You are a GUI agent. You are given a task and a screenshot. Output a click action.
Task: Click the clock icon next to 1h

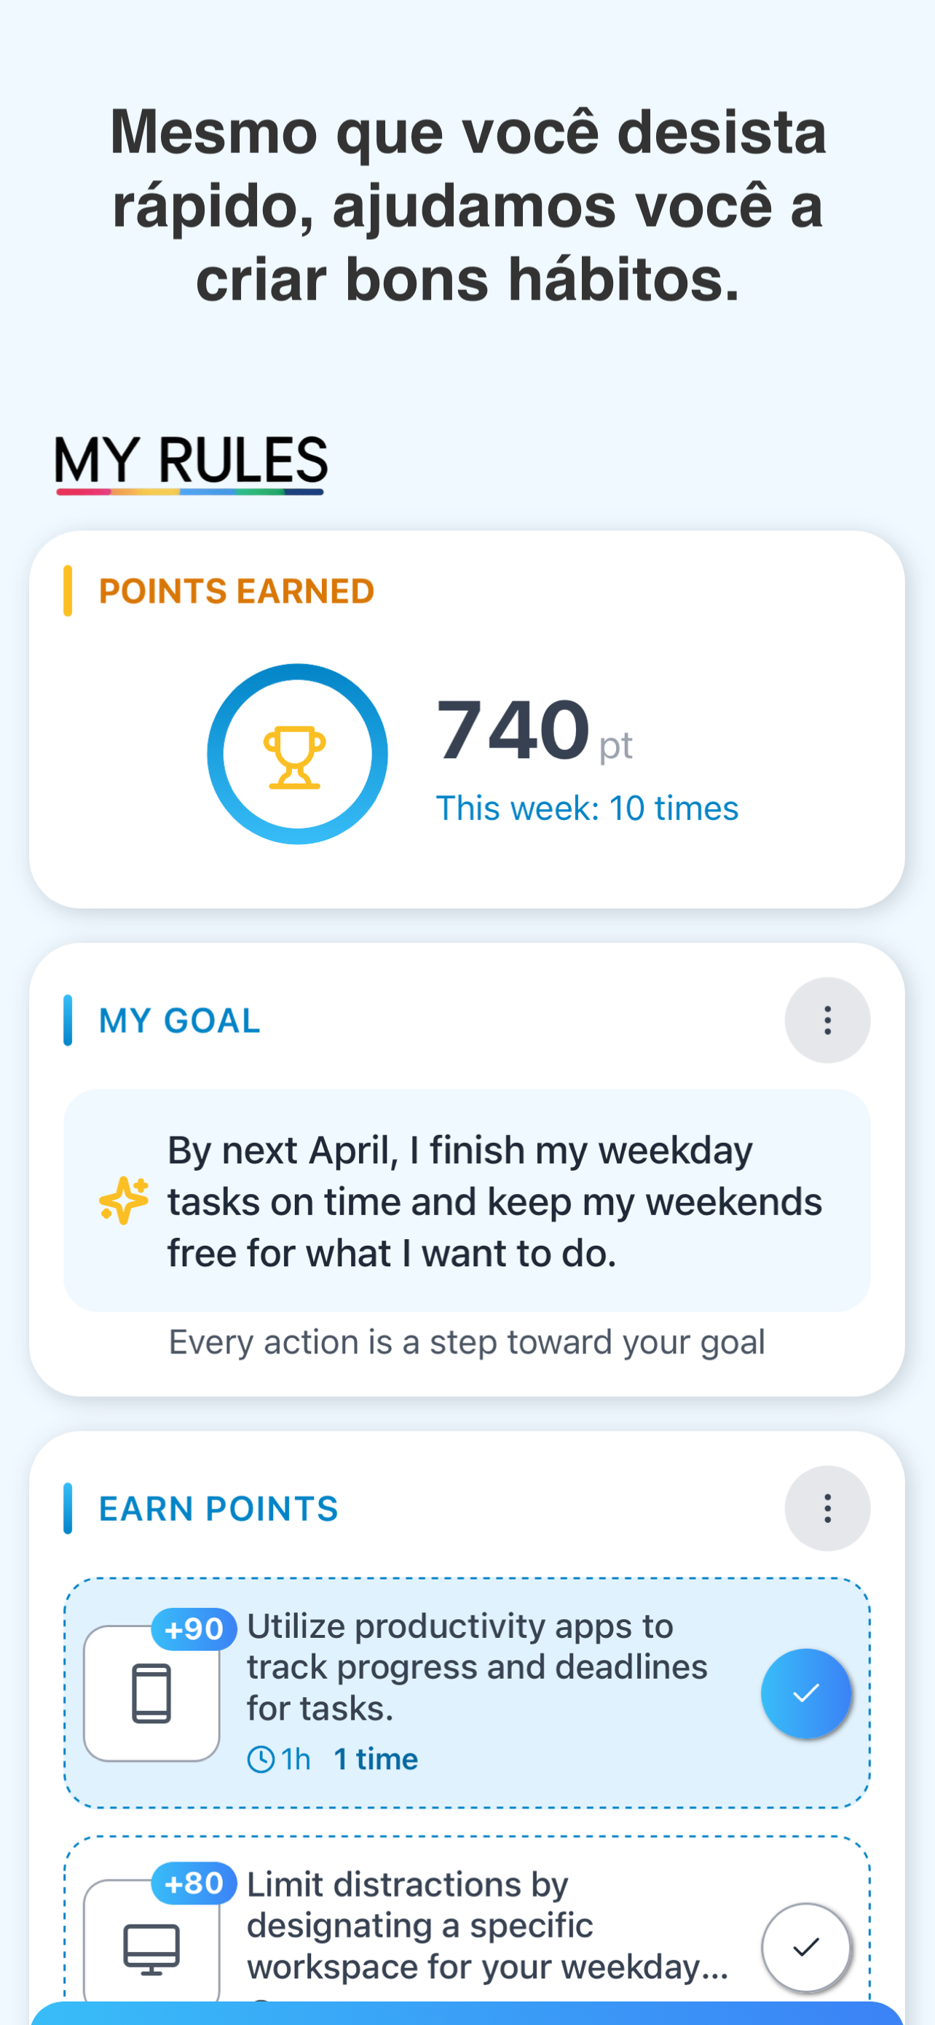(x=261, y=1758)
